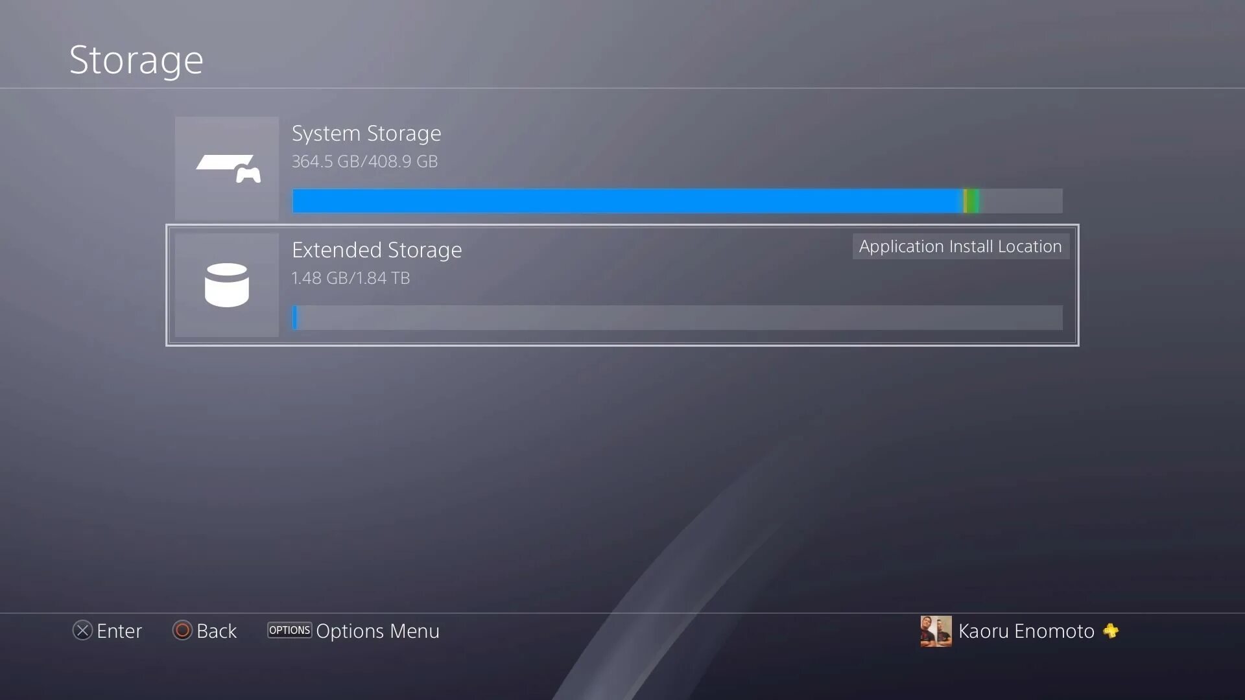
Task: Click the PS4 controller system icon
Action: click(x=226, y=167)
